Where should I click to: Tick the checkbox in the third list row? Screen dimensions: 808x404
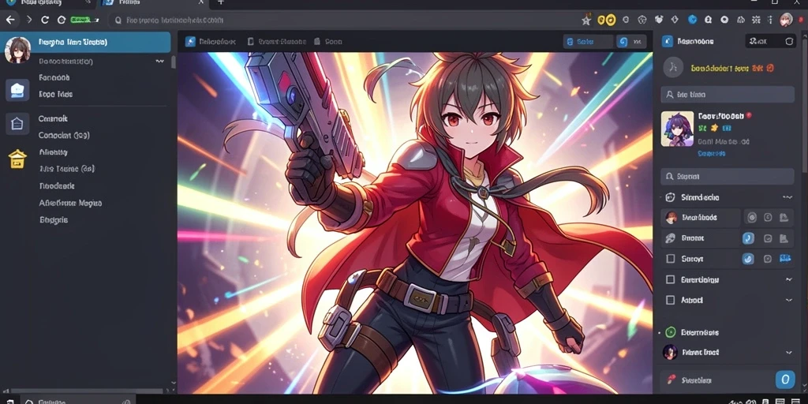pos(671,259)
